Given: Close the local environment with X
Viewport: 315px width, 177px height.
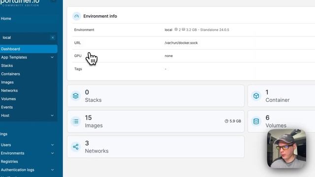Looking at the screenshot, I should coord(53,37).
